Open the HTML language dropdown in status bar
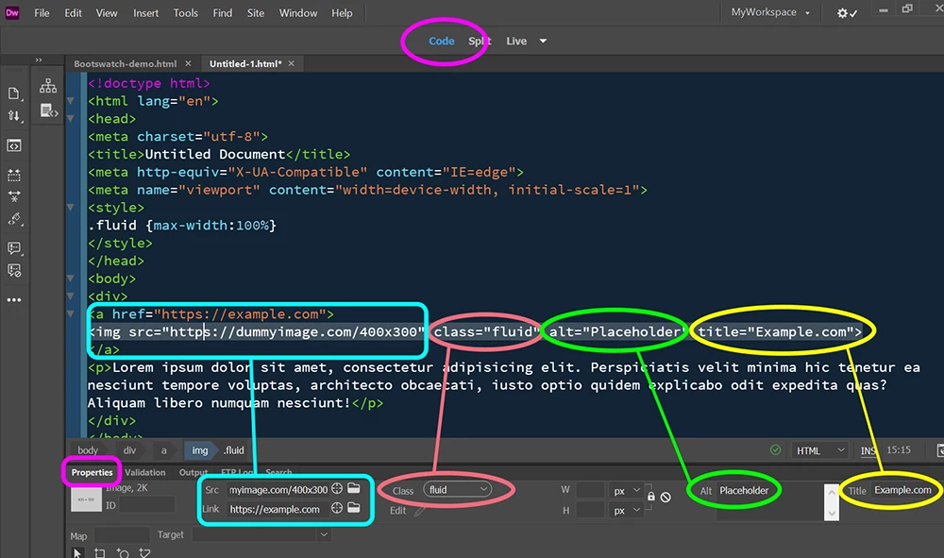 point(819,450)
